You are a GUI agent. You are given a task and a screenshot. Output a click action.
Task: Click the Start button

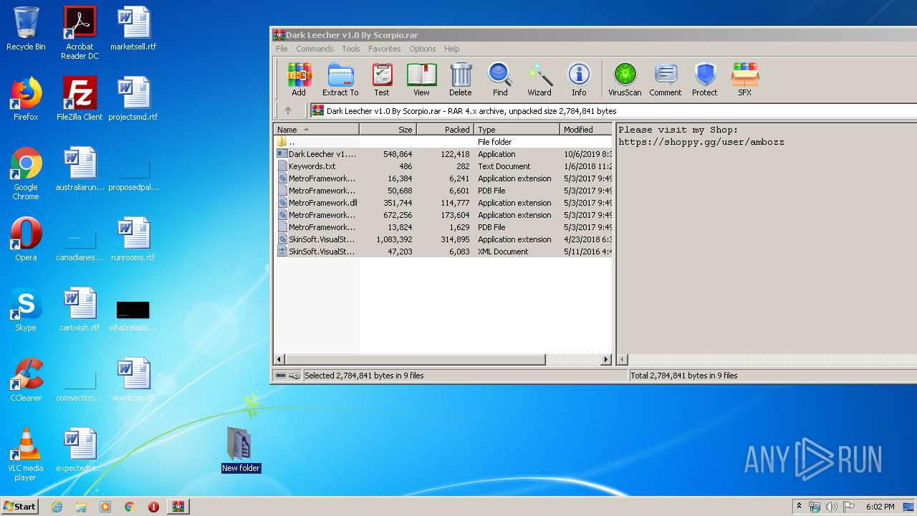point(20,506)
